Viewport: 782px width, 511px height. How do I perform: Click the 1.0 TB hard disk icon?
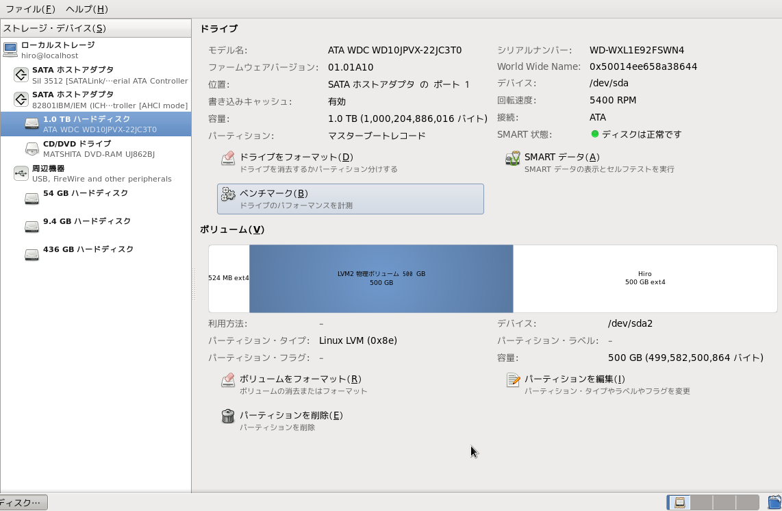point(32,124)
